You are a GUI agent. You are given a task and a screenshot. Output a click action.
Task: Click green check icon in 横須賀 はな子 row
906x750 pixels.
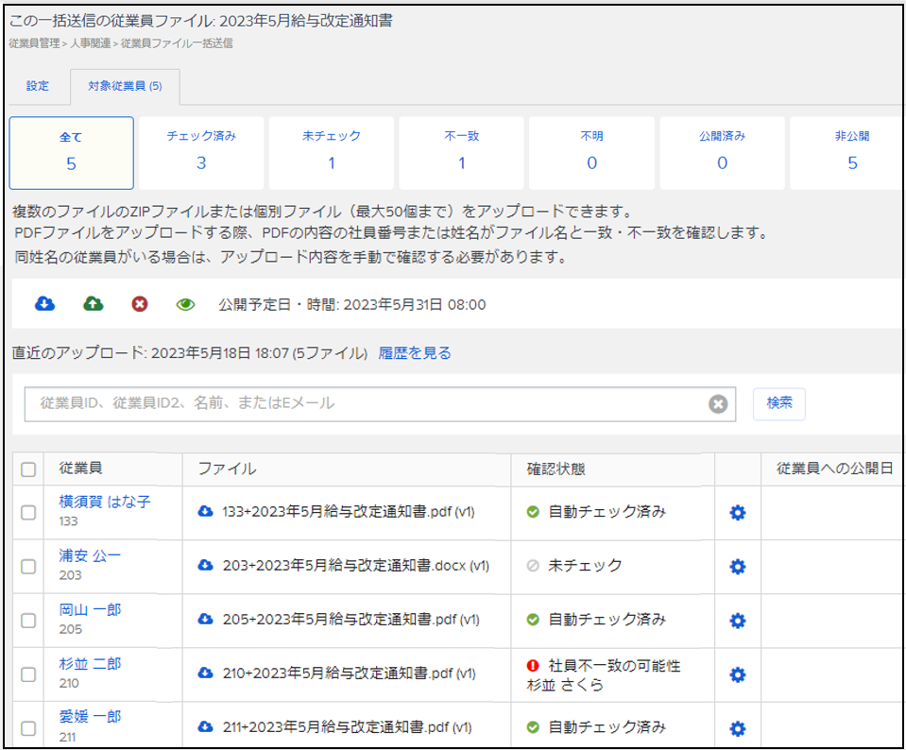[x=533, y=512]
